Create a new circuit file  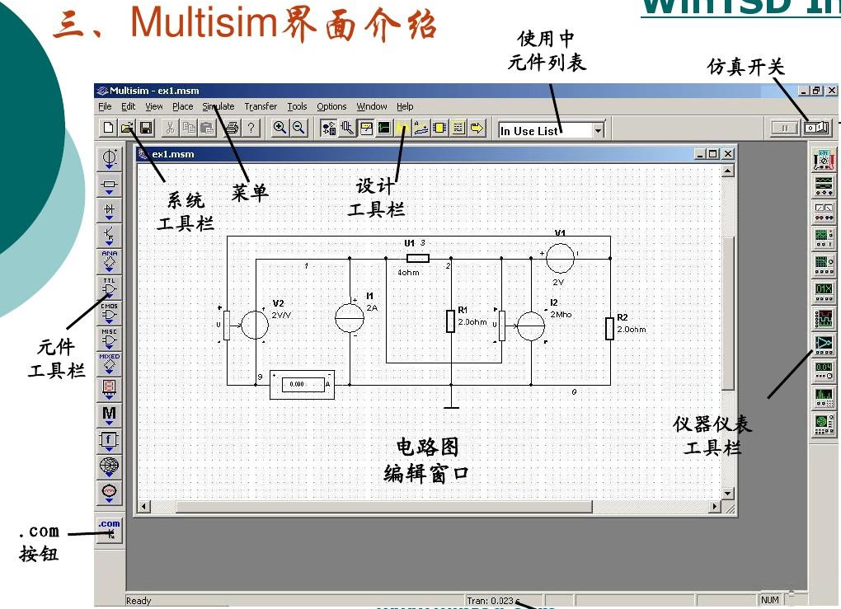coord(108,128)
